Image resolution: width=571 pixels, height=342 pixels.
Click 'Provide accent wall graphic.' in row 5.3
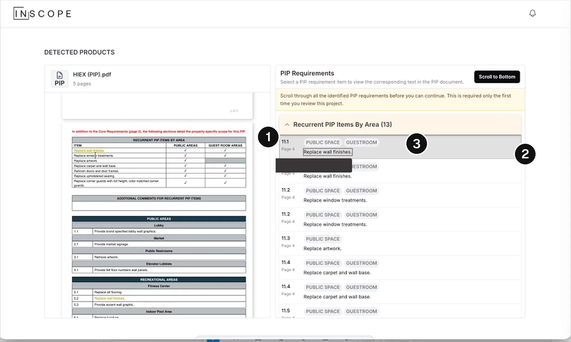[x=114, y=305]
